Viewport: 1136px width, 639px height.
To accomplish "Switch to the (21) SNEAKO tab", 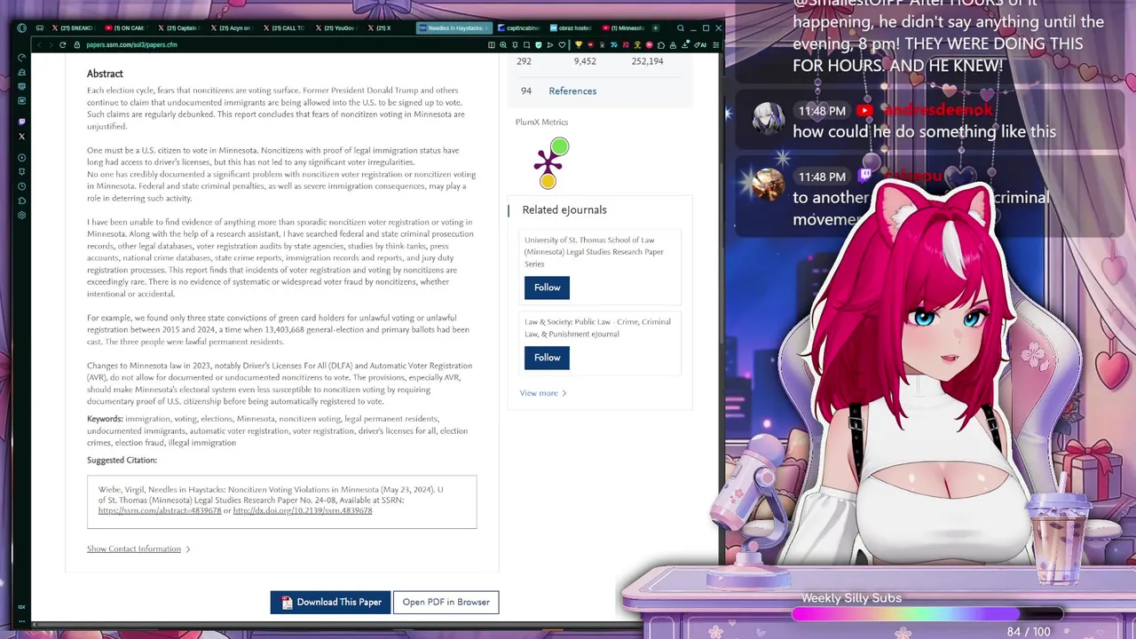I will pos(74,28).
